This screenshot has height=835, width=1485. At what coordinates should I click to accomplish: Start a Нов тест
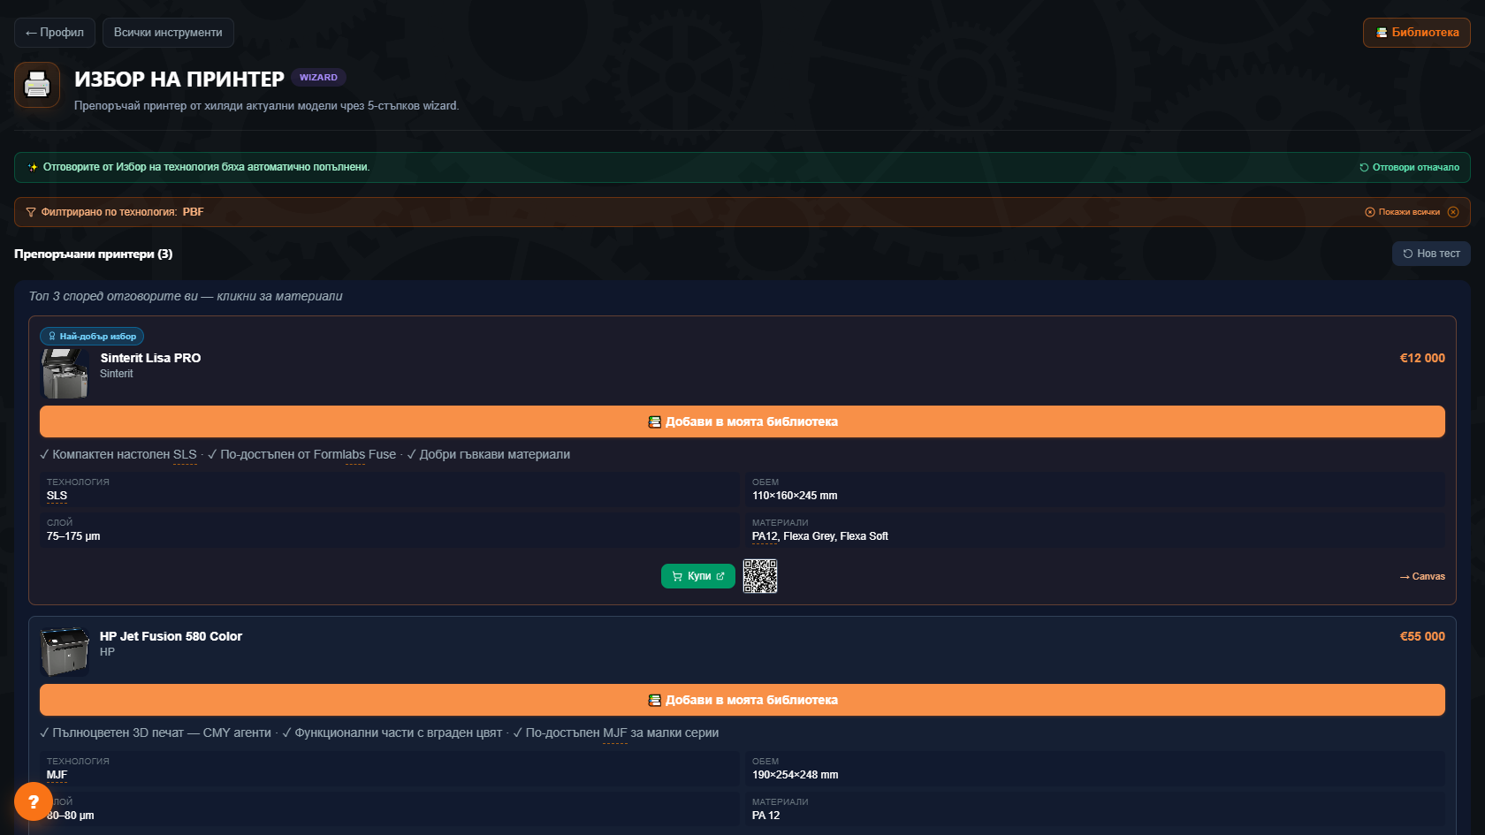pos(1431,254)
